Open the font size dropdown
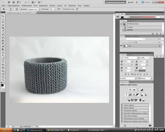This screenshot has width=165, height=132. [132, 61]
